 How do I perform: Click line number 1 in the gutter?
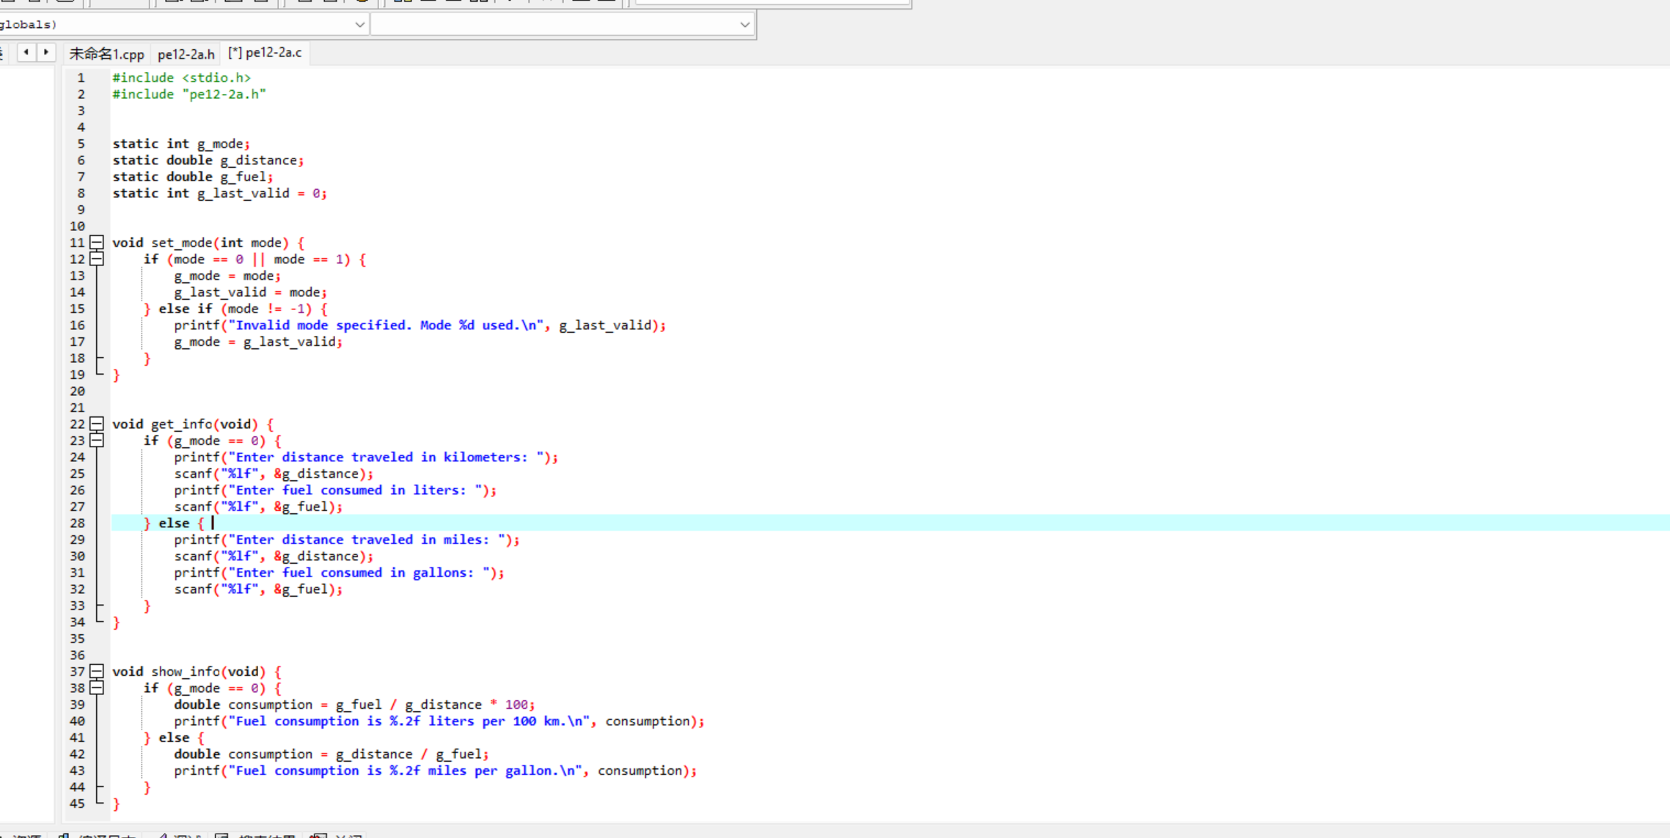(81, 78)
